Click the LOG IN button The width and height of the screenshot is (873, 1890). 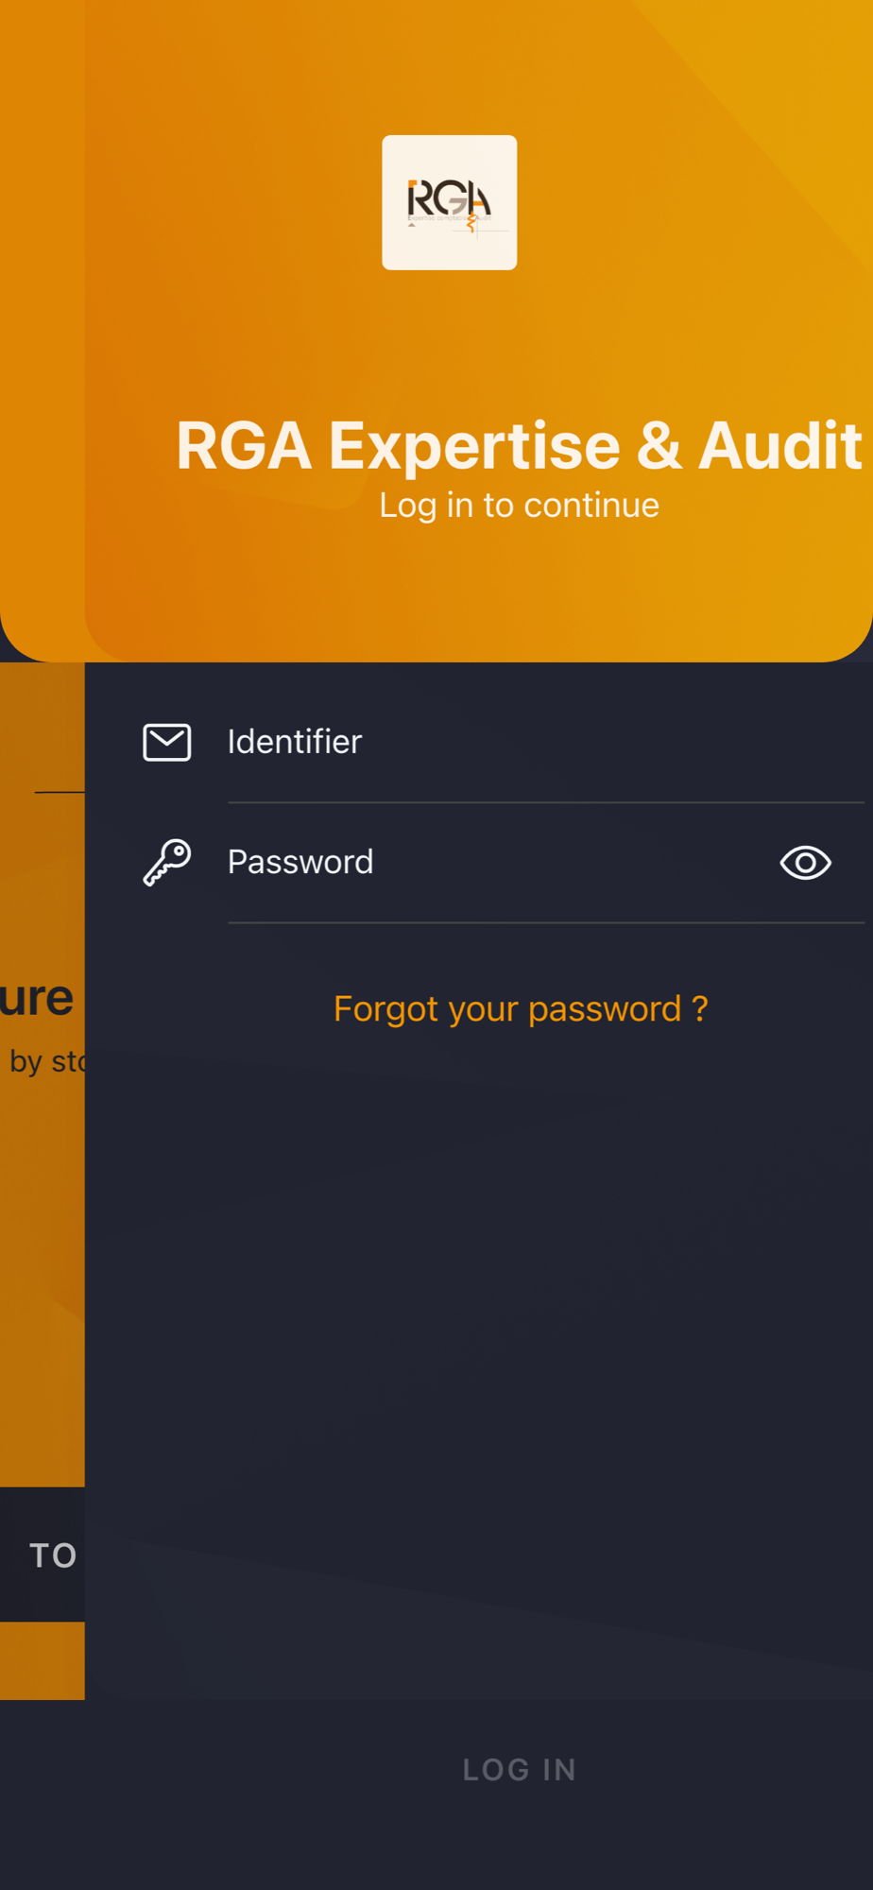(x=520, y=1769)
